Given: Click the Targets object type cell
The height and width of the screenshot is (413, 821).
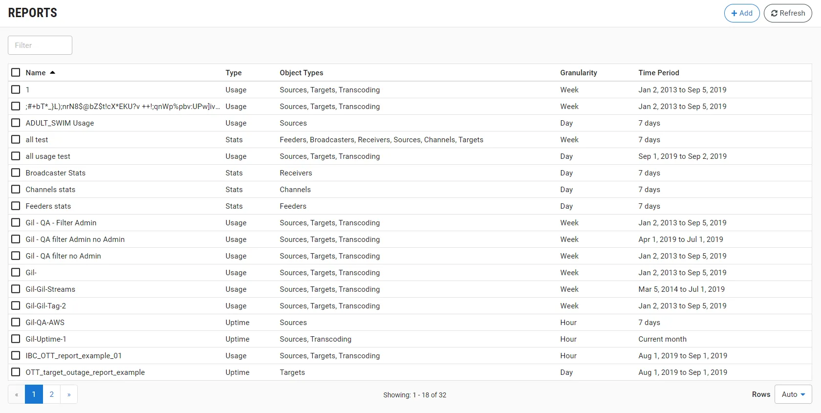Looking at the screenshot, I should click(x=292, y=372).
